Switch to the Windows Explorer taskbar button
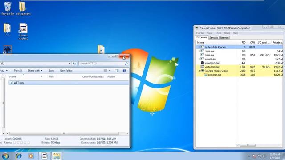Viewport: 285px width, 160px height. 57,156
